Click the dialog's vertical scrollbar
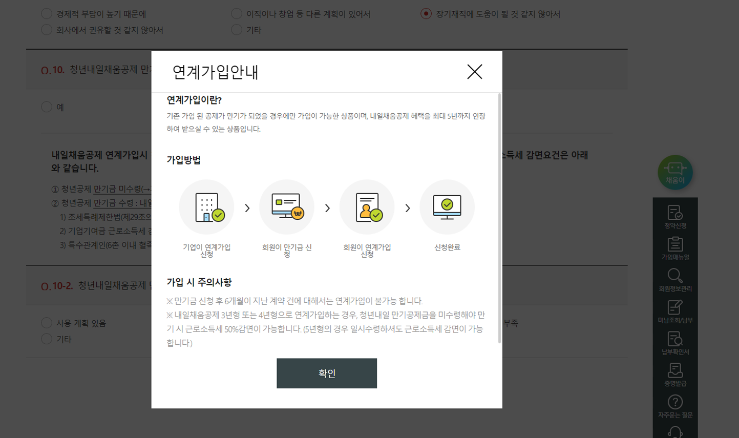 click(x=499, y=218)
